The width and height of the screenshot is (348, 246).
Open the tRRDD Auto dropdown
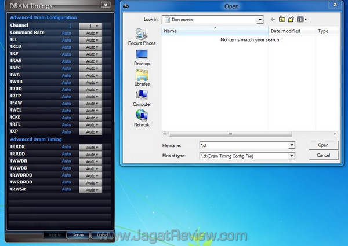(x=90, y=155)
